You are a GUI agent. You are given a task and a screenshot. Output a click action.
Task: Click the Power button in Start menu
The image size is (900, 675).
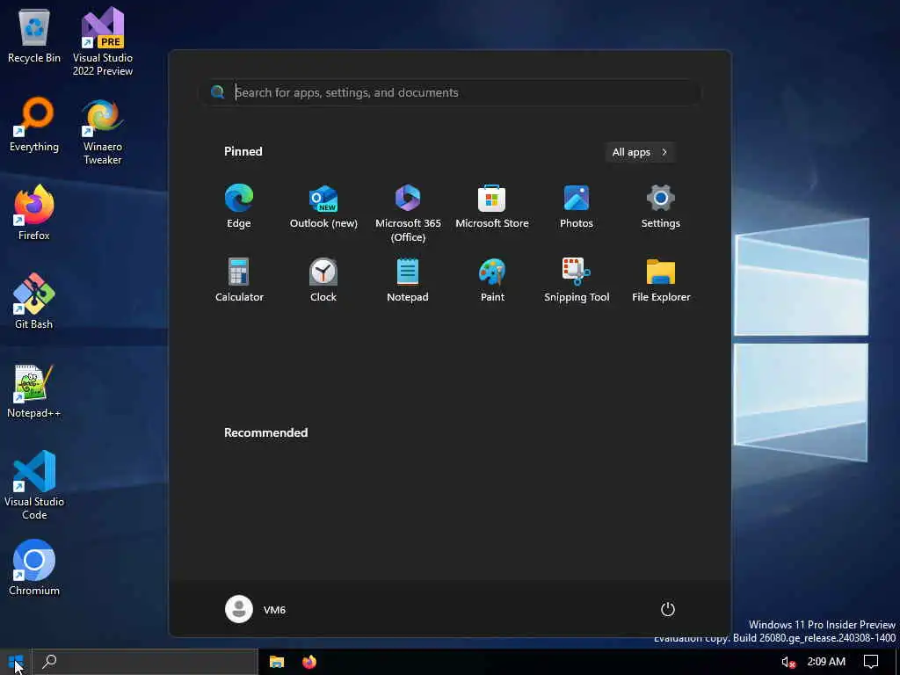click(x=668, y=609)
